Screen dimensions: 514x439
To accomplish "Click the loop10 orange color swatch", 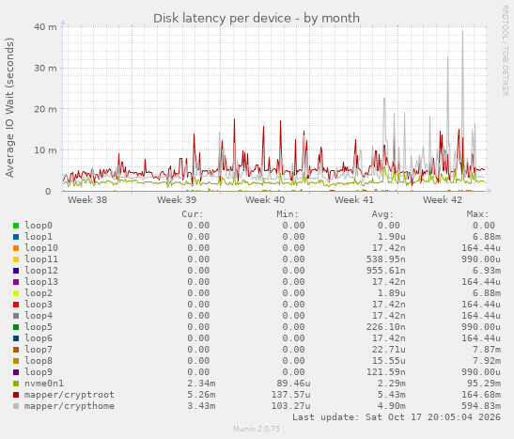I will tap(16, 248).
